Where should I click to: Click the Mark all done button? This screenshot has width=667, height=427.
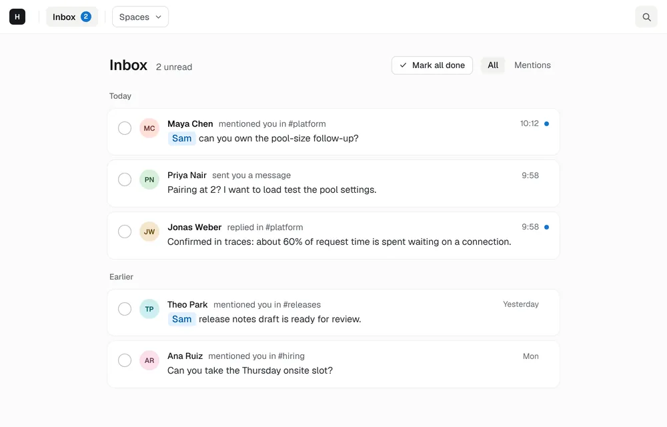[432, 65]
